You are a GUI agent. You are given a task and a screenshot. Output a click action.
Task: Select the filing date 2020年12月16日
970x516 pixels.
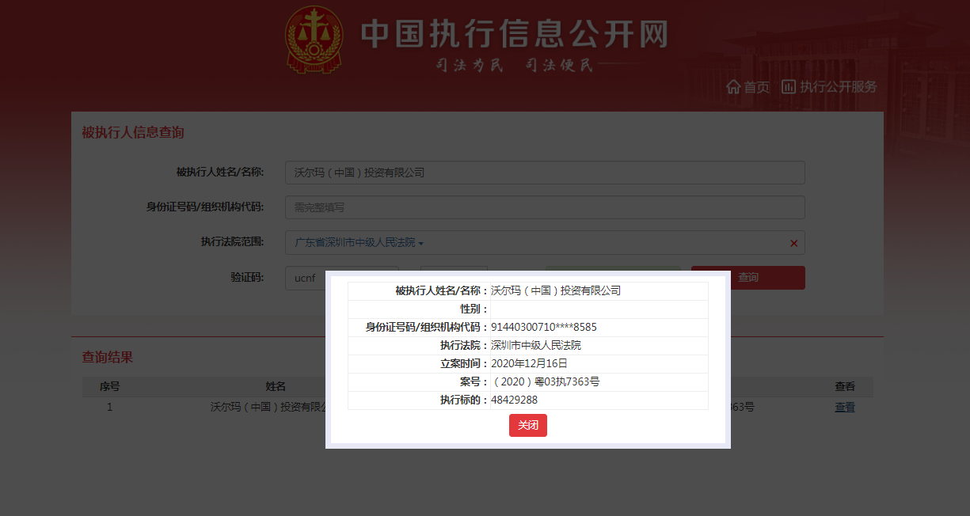pyautogui.click(x=530, y=364)
